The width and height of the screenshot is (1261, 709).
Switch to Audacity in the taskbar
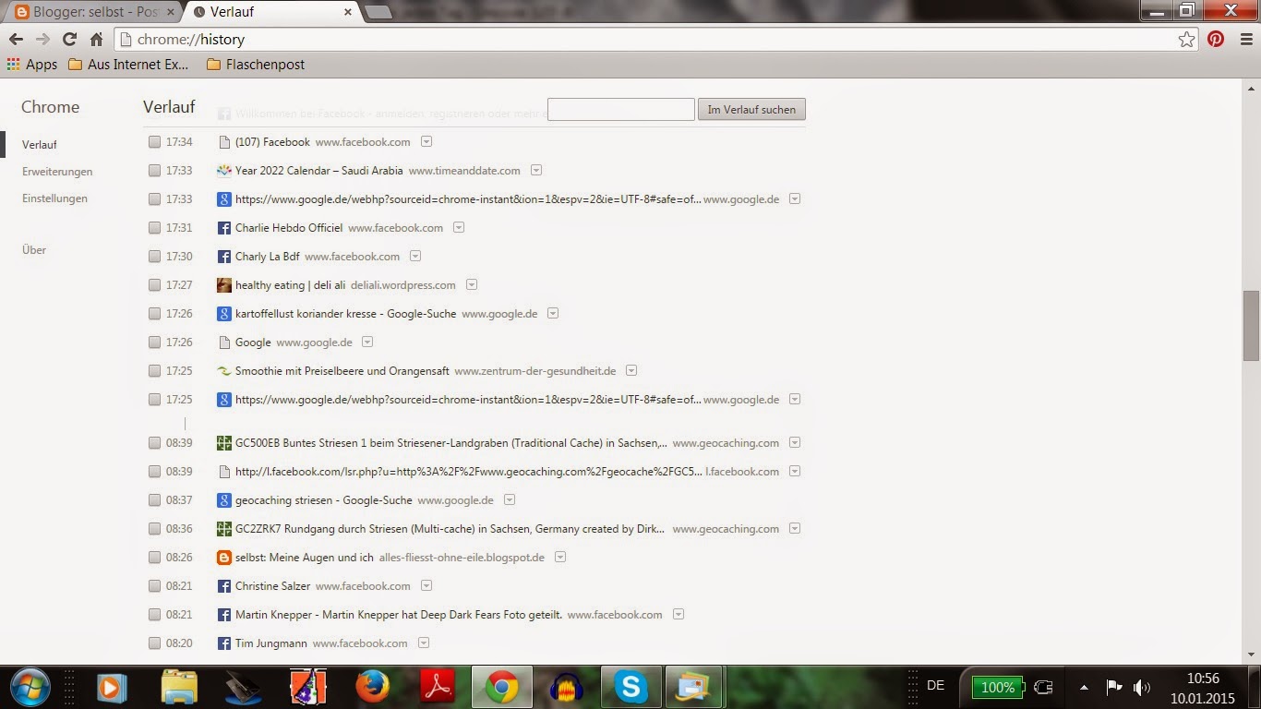coord(567,688)
